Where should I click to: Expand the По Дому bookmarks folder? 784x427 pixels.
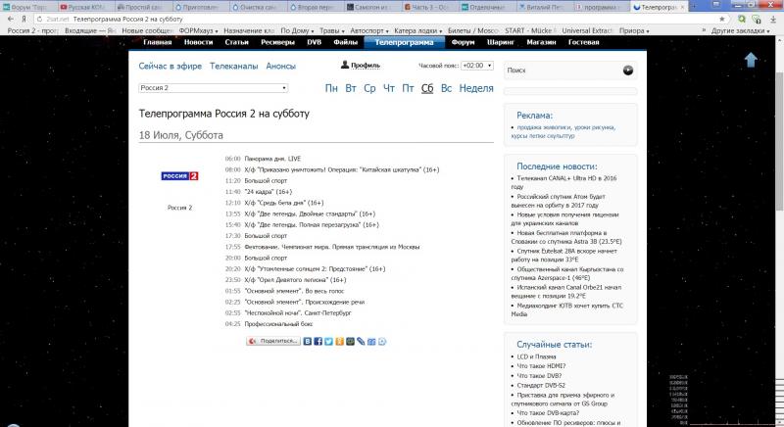(x=297, y=31)
